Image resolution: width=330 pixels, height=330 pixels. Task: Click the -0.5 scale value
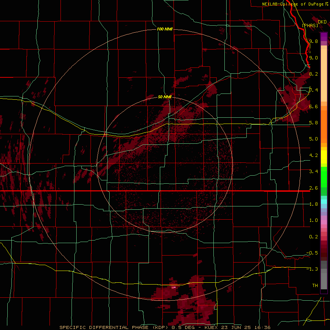pos(312,253)
